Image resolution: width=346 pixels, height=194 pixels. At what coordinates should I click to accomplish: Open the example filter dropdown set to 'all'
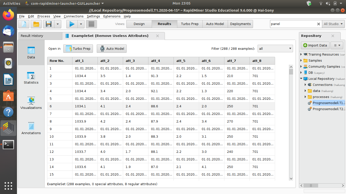(x=275, y=48)
